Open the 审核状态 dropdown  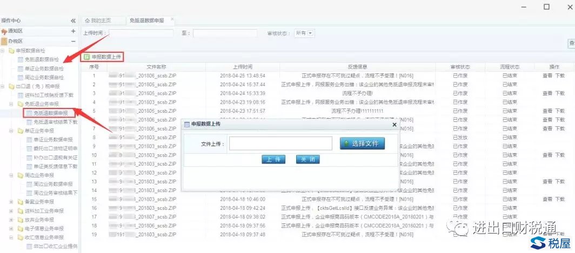click(x=310, y=33)
